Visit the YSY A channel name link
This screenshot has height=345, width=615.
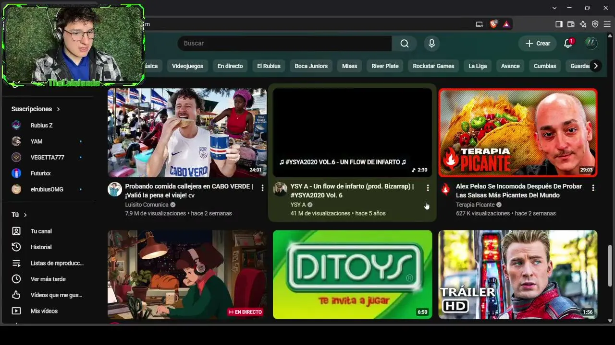point(298,205)
